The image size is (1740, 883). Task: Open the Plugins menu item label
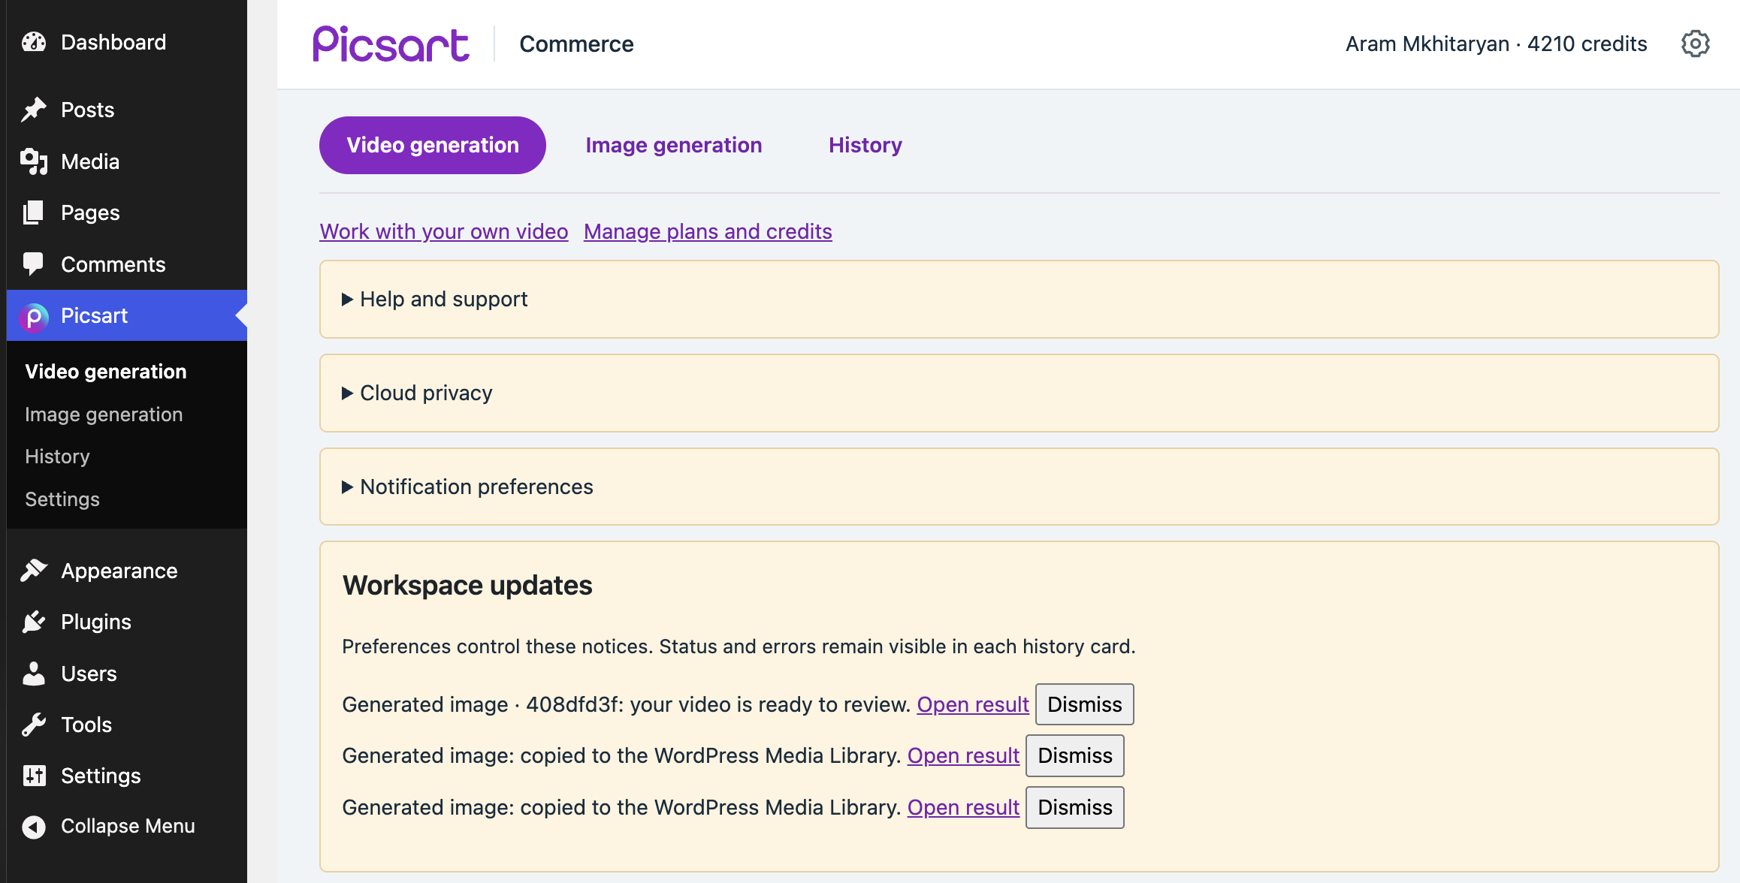pyautogui.click(x=96, y=622)
